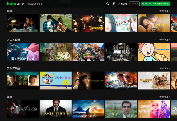Viewport: 177px width, 121px height.
Task: Open the 1秒先の彼女 thumbnail
Action: coord(56,80)
